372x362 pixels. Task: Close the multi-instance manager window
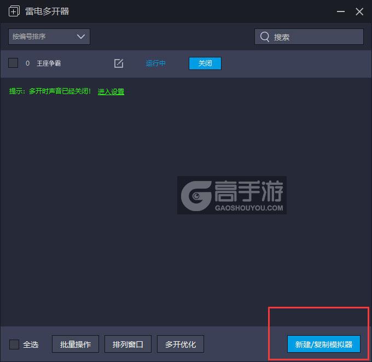pos(359,11)
